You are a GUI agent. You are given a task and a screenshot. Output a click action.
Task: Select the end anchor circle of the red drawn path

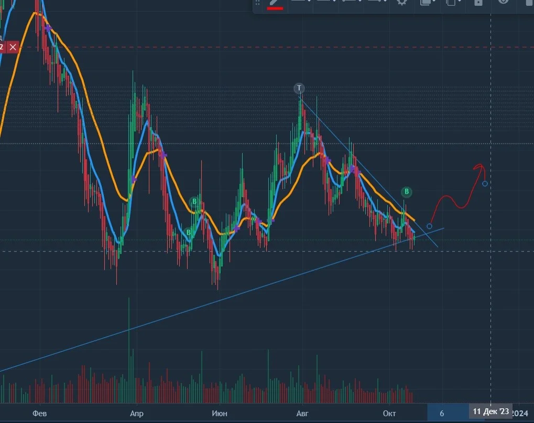tap(485, 184)
